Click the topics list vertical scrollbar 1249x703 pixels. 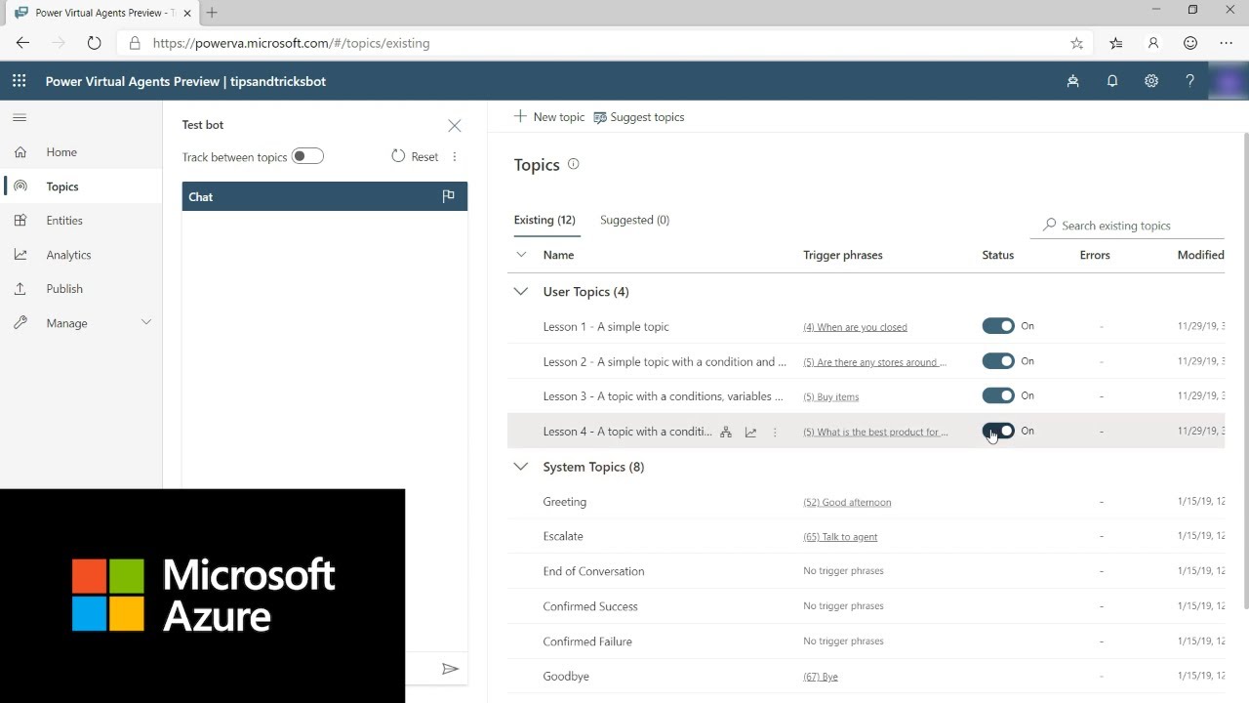point(1244,371)
